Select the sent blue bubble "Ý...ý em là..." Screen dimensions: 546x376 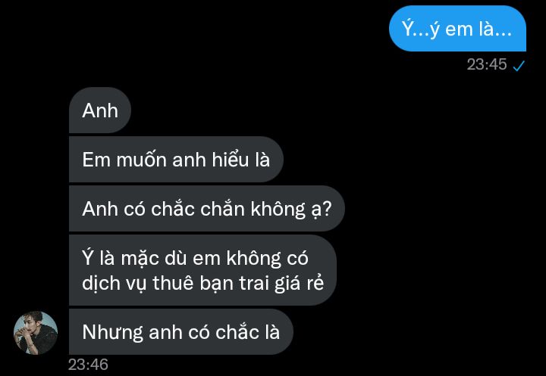point(457,29)
